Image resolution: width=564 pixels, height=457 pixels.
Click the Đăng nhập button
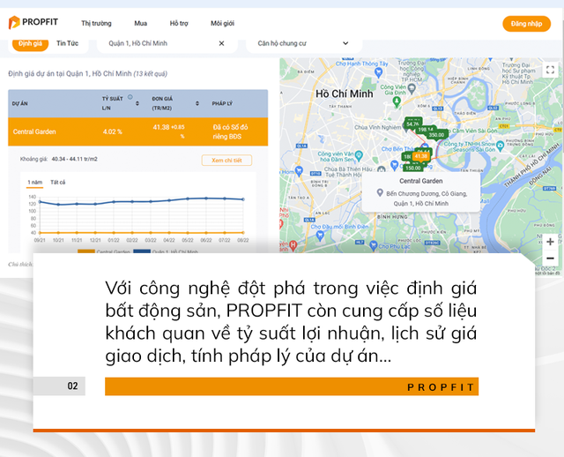[x=526, y=24]
